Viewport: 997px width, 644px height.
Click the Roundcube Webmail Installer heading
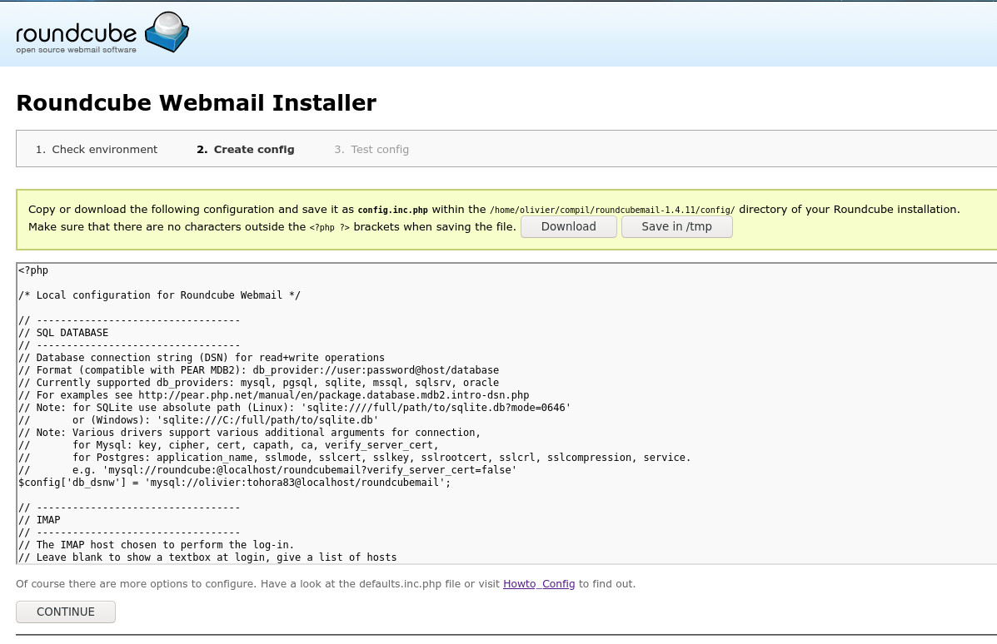pyautogui.click(x=196, y=103)
